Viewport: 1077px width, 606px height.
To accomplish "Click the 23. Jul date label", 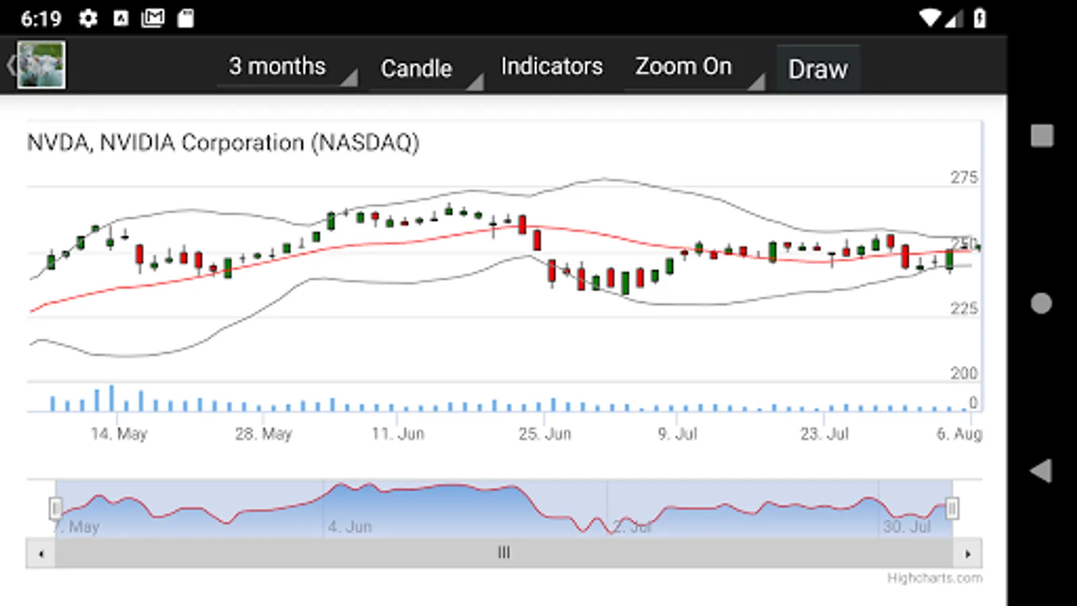I will 824,434.
